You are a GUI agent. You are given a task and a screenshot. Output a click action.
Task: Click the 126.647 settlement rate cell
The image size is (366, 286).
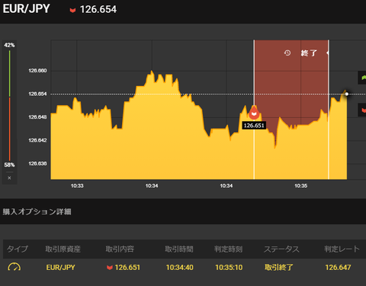pos(338,268)
